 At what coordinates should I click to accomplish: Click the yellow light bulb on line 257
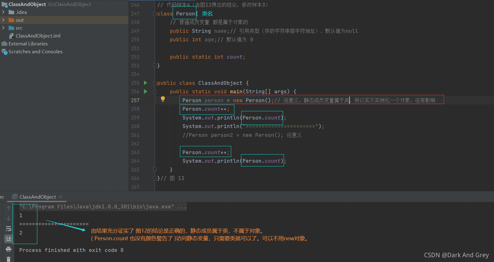click(163, 99)
